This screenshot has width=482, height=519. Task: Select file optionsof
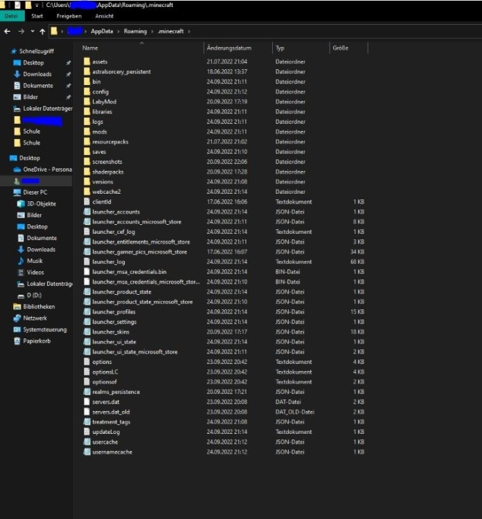[x=105, y=381]
